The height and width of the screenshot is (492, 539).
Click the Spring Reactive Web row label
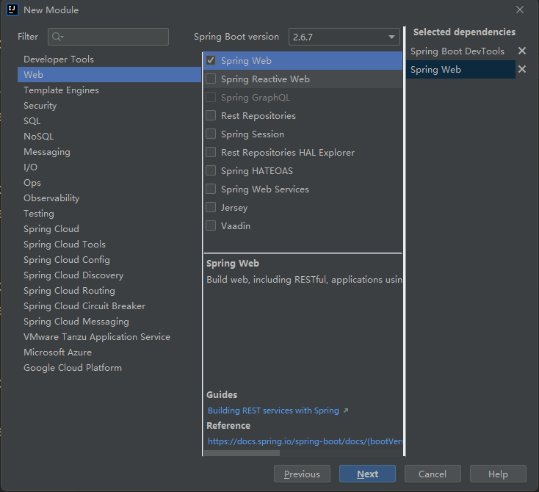click(x=265, y=79)
